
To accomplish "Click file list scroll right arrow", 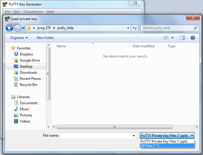I will tap(197, 127).
